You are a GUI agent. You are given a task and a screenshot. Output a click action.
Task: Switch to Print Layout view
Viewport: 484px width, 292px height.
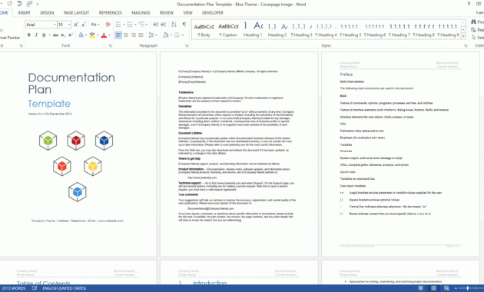click(433, 288)
